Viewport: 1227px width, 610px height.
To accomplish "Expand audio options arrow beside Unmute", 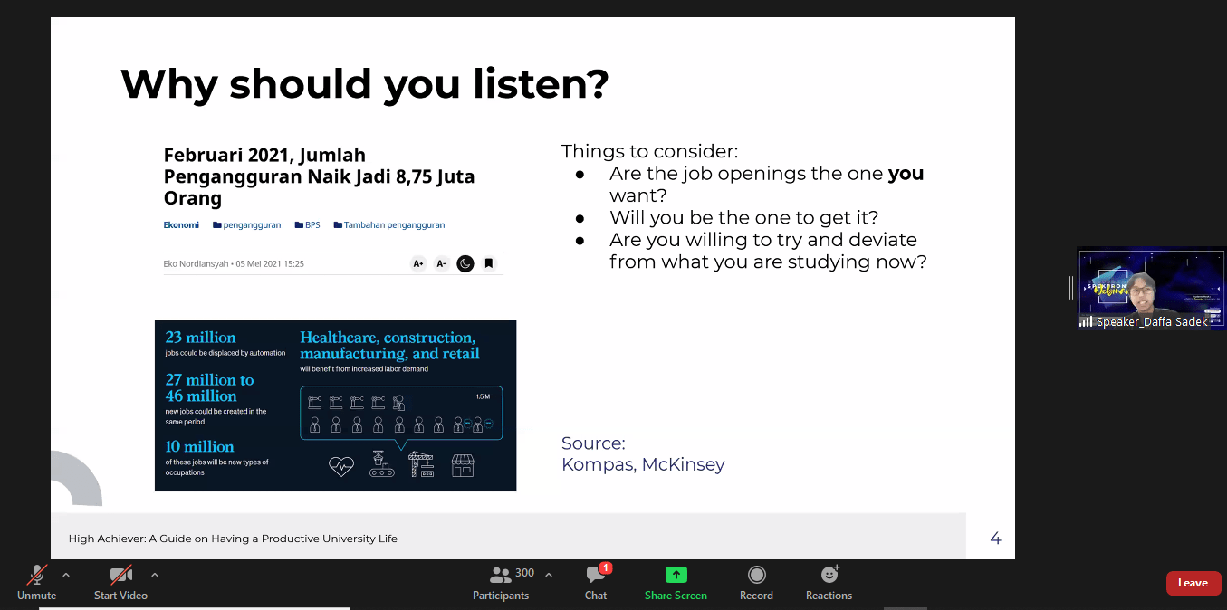I will point(66,574).
